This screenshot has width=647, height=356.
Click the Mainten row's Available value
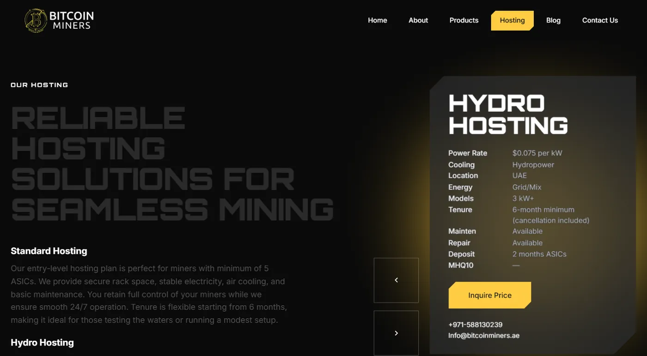[527, 231]
